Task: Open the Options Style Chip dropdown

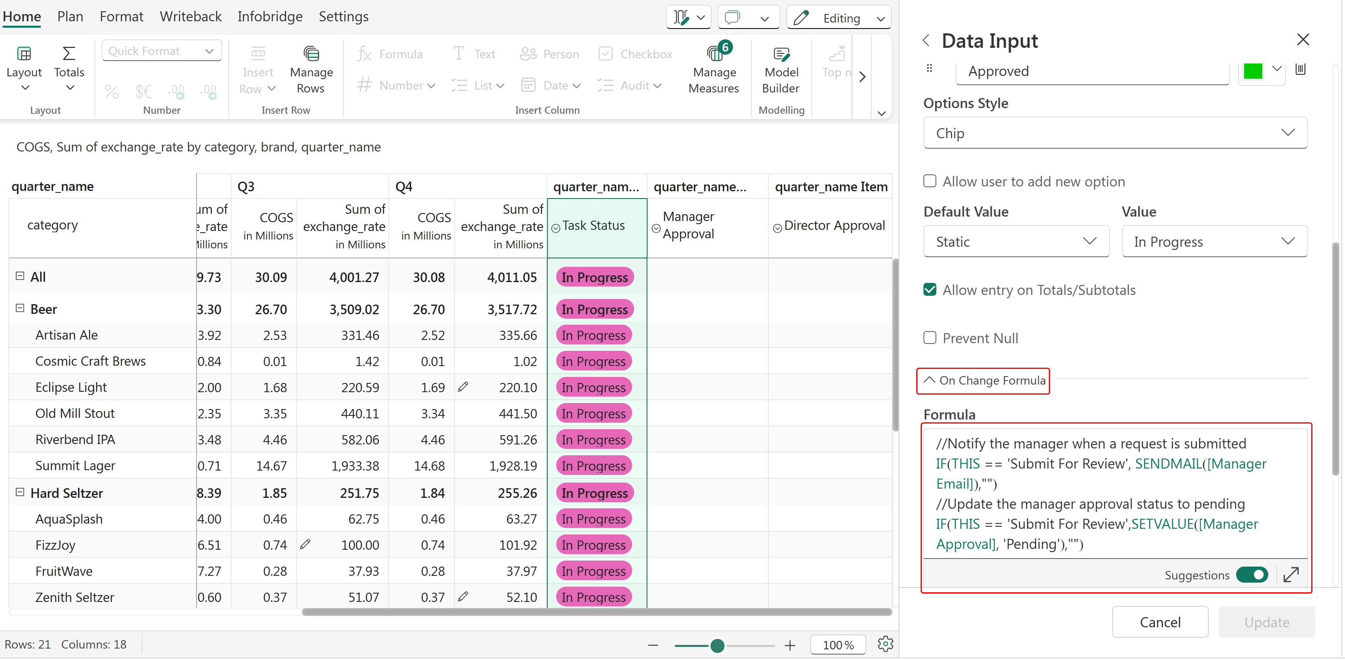Action: [1115, 133]
